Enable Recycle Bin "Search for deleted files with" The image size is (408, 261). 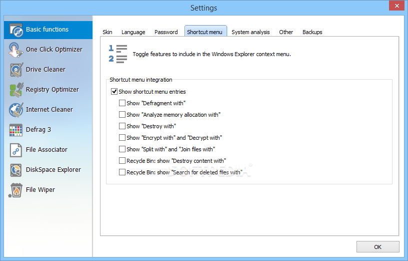tap(122, 172)
